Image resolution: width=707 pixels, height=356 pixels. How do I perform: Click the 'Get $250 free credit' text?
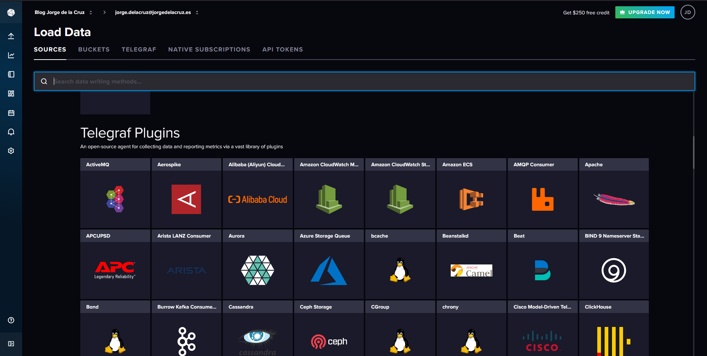tap(586, 13)
